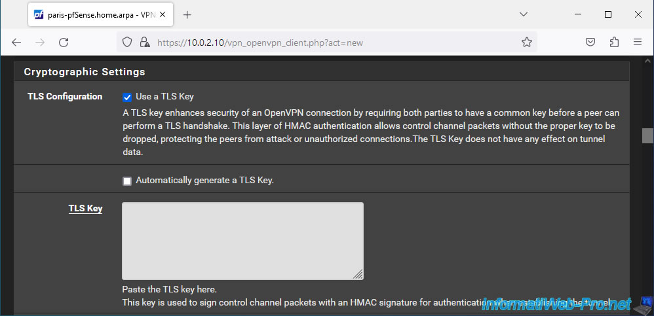Enable Automatically generate a TLS Key

(126, 181)
